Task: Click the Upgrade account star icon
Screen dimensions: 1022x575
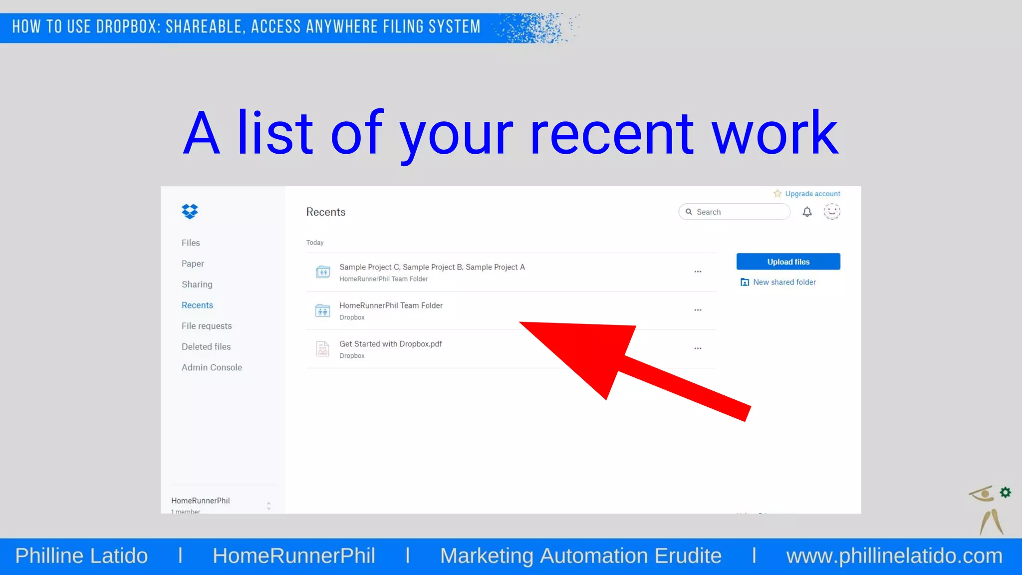Action: (777, 194)
